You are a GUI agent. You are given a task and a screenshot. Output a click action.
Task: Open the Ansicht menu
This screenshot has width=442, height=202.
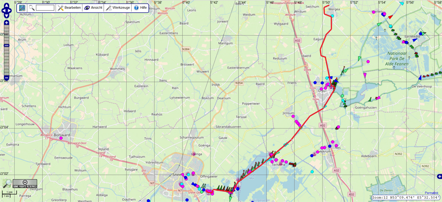click(x=93, y=8)
